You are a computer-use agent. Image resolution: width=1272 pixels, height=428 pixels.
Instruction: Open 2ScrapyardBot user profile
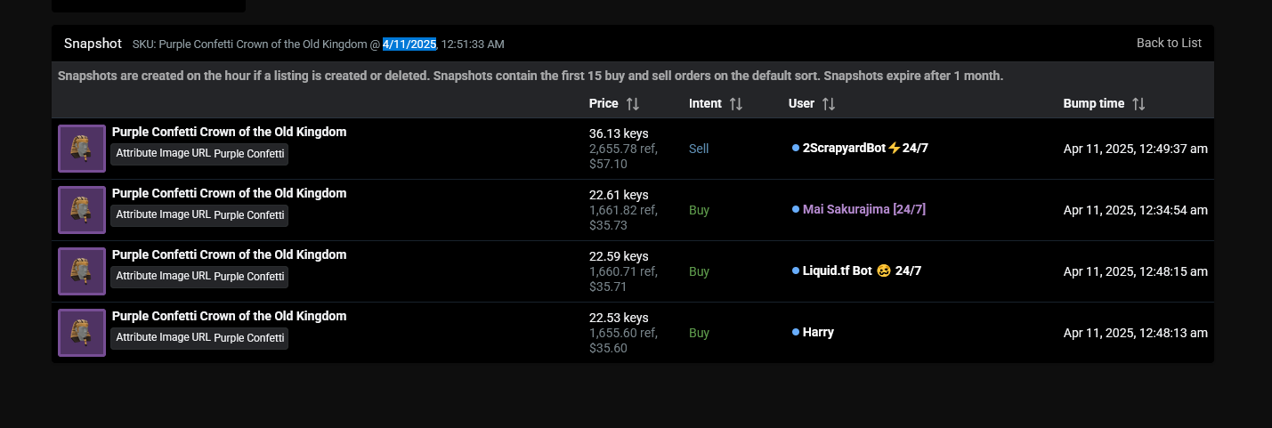click(865, 148)
